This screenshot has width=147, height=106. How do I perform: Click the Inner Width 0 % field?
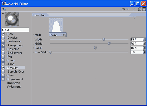(137, 52)
